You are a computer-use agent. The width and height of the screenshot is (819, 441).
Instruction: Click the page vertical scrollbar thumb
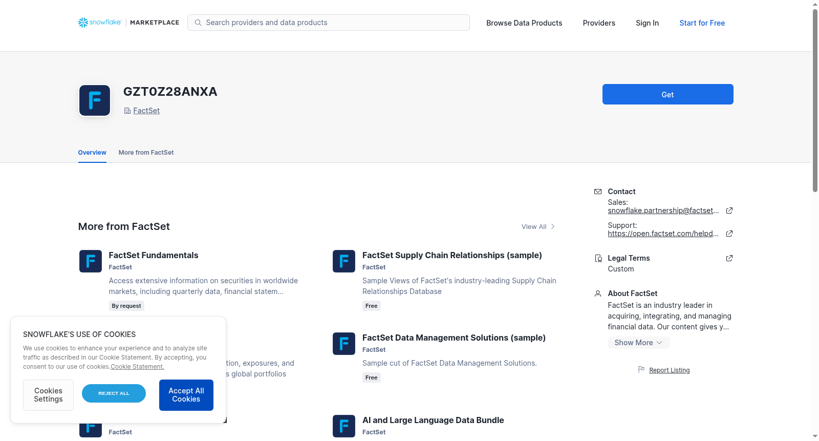pyautogui.click(x=815, y=100)
